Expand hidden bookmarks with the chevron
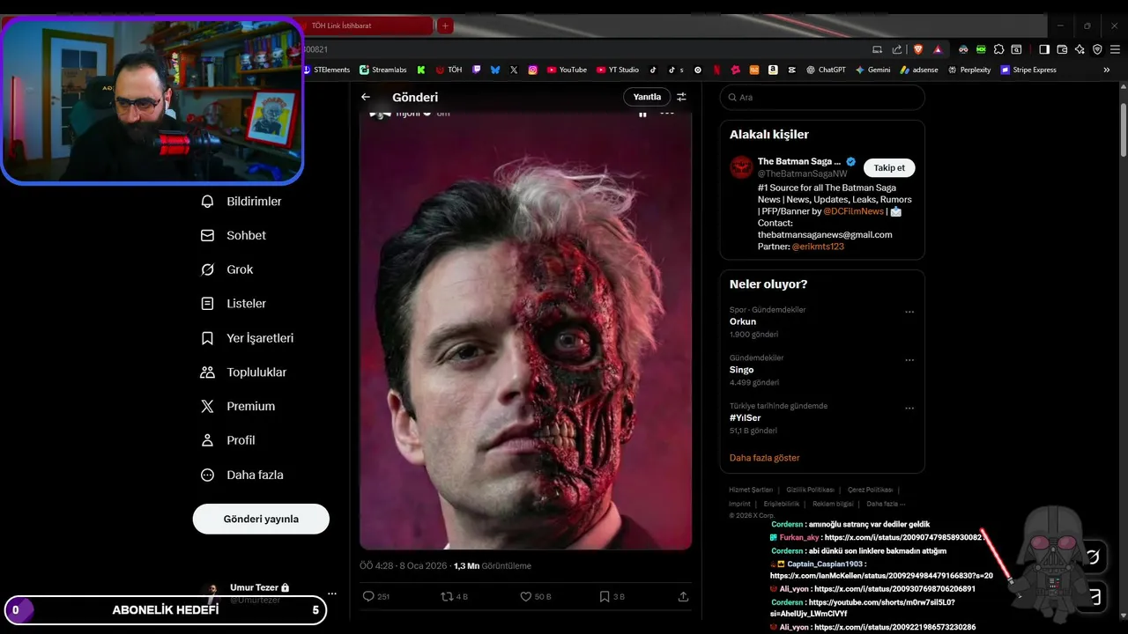 click(1107, 70)
